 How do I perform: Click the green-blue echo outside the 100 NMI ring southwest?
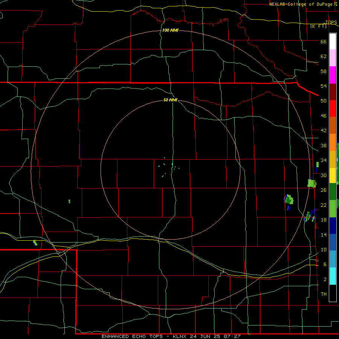[35, 243]
